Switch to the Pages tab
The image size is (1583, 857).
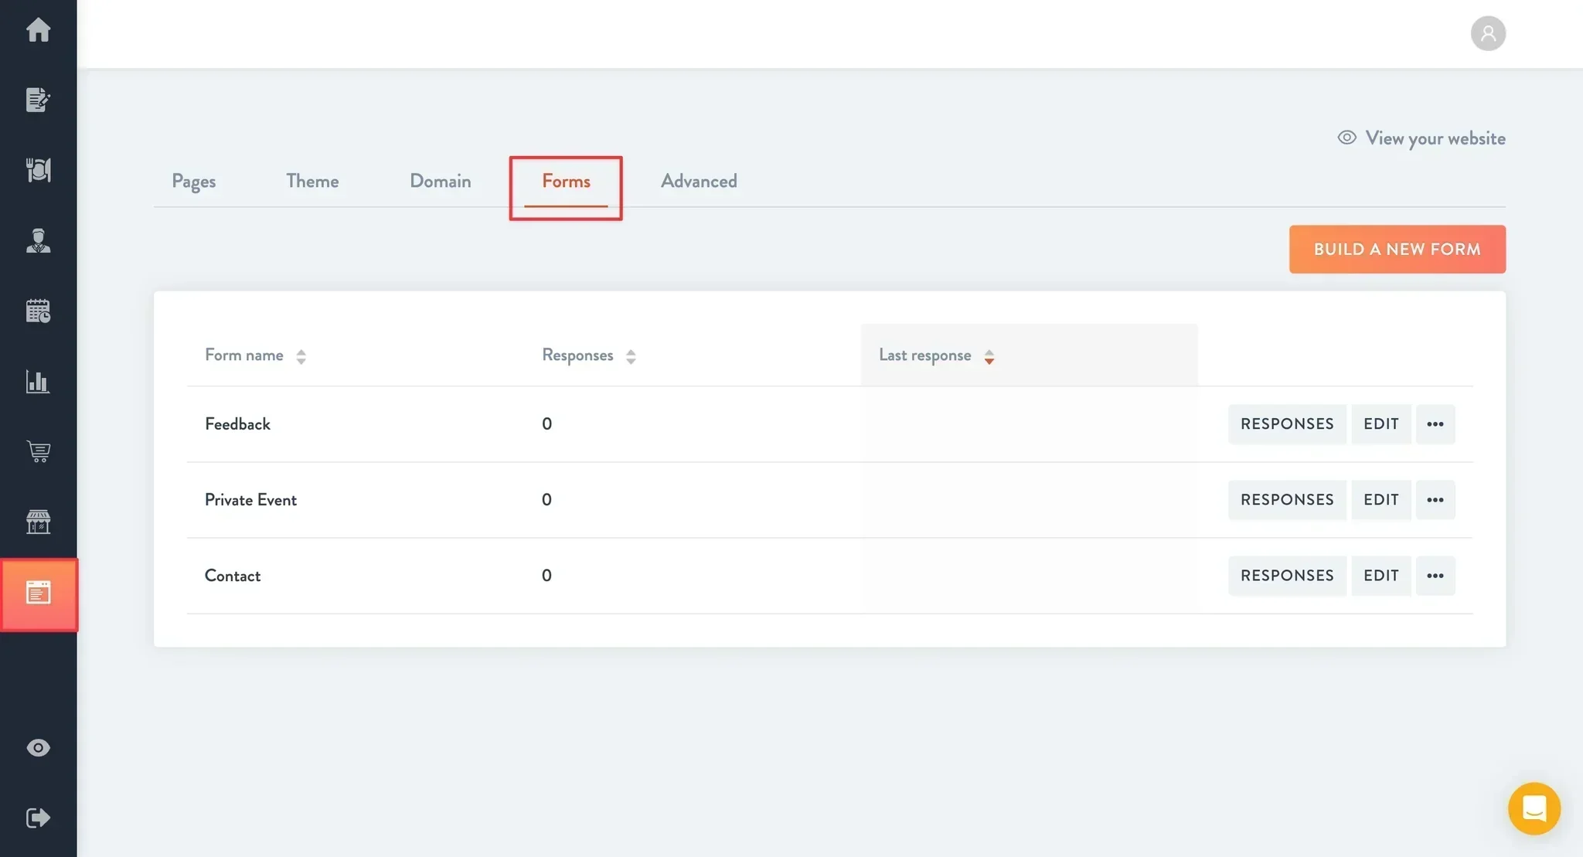point(193,181)
